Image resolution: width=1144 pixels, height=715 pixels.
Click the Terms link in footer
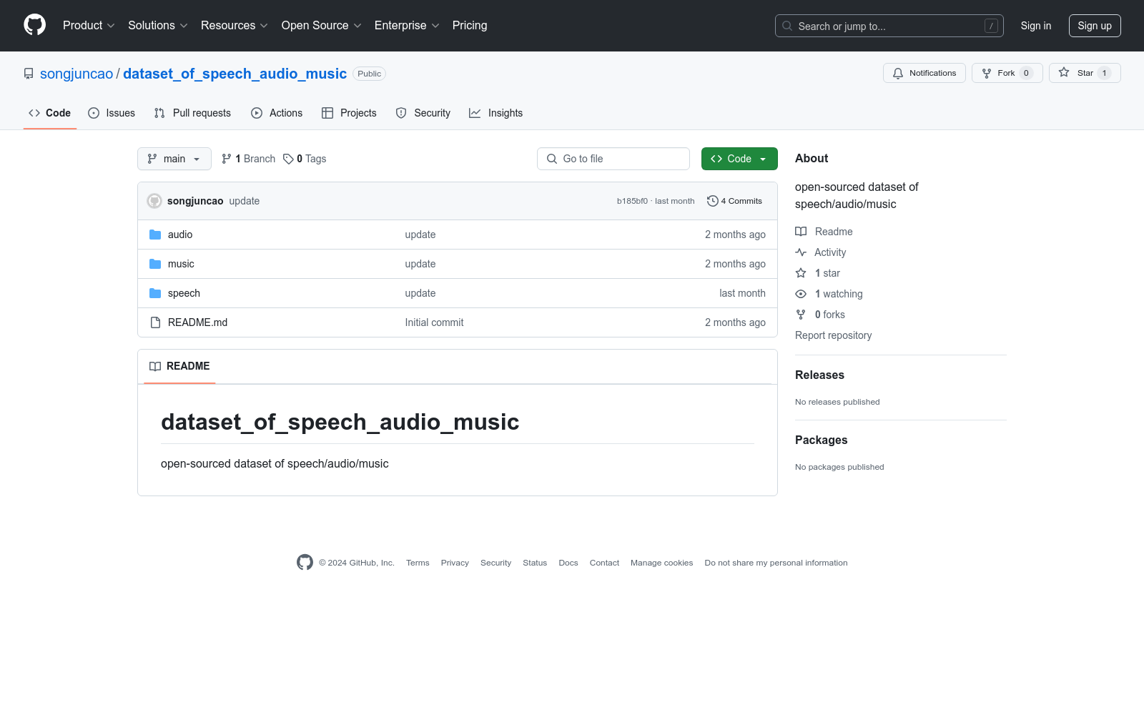[x=418, y=563]
